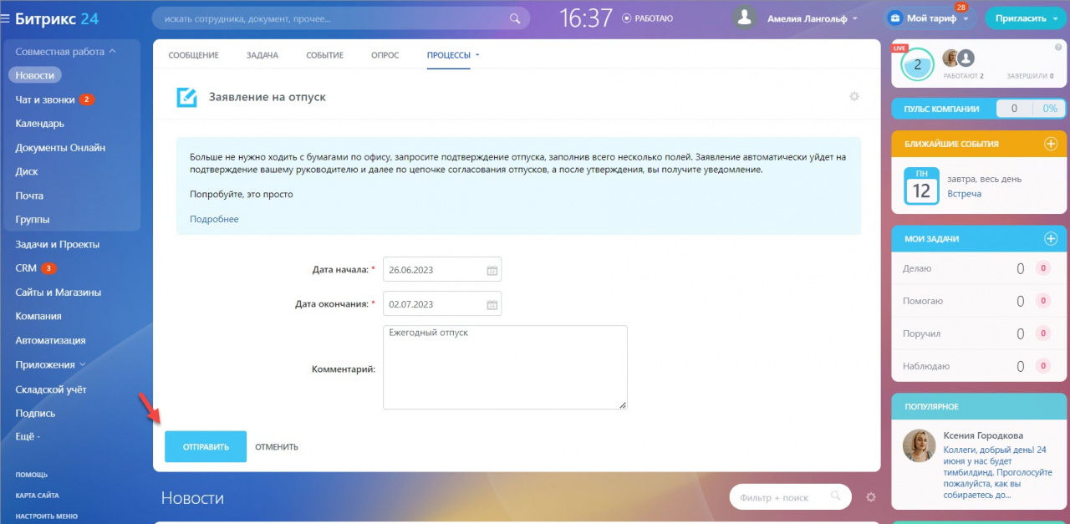Expand the Приложения menu item

82,365
